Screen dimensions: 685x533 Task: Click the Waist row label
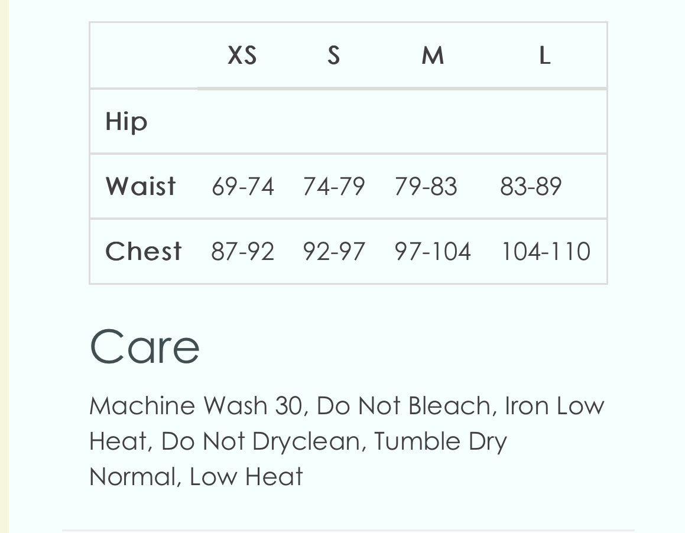141,186
